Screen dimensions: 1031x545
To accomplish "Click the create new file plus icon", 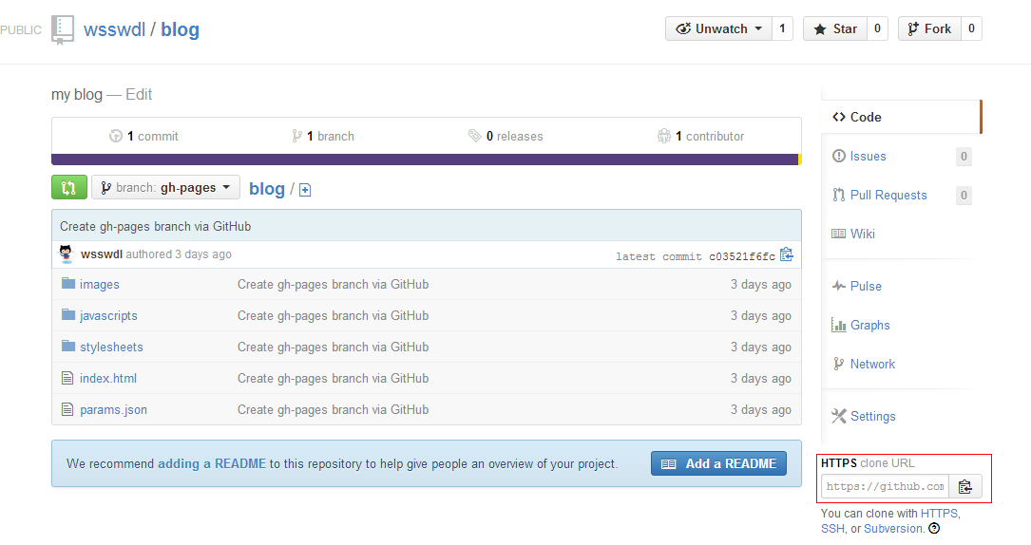I will coord(305,190).
